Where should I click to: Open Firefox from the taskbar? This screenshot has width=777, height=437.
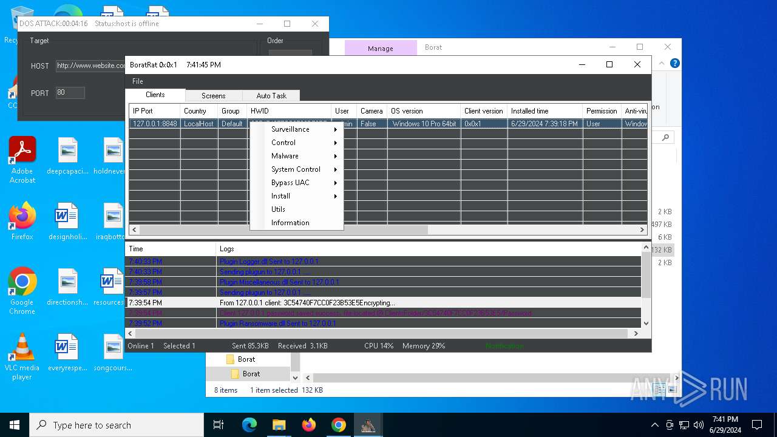[x=308, y=425]
